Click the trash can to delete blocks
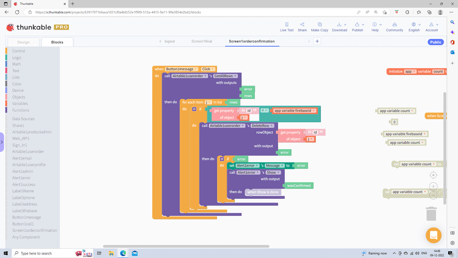 tap(431, 214)
